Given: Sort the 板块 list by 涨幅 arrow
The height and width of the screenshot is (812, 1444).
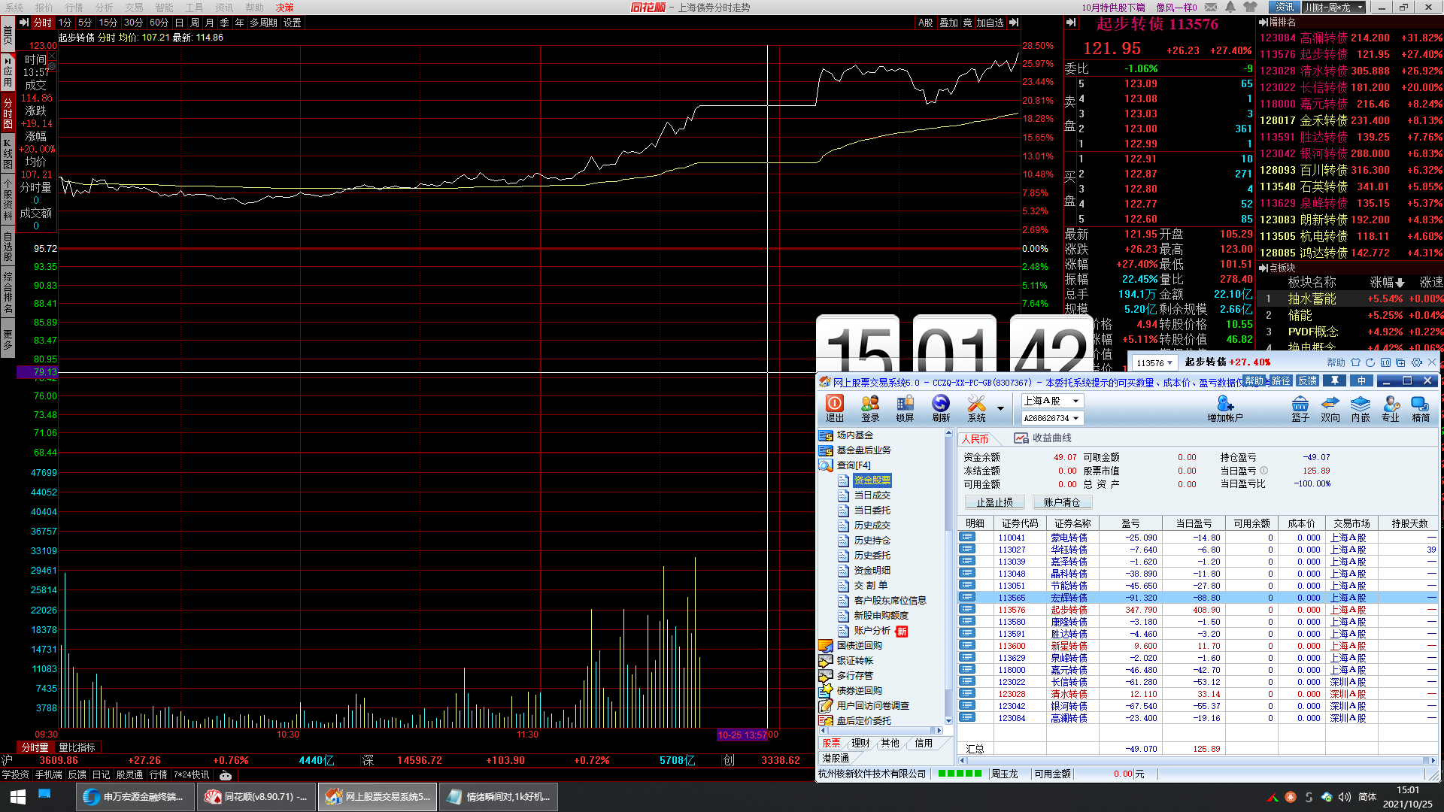Looking at the screenshot, I should click(1400, 283).
